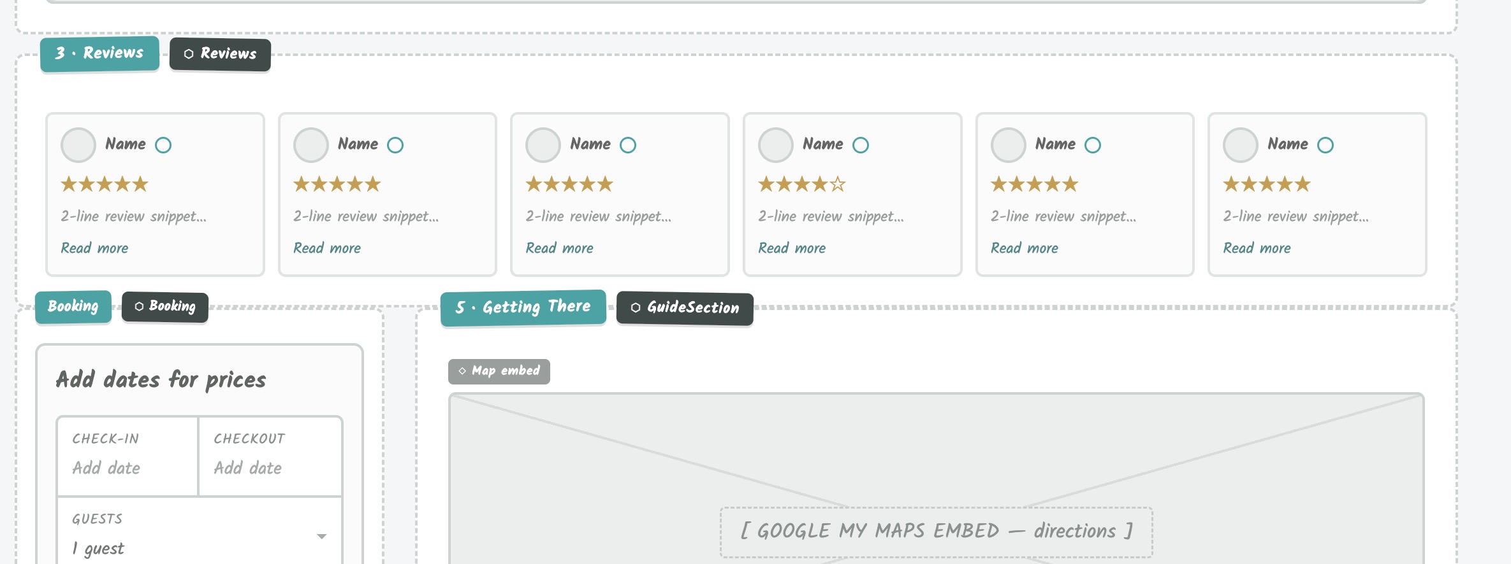Select the "5 · Getting There" section tag
This screenshot has width=1511, height=564.
[x=523, y=307]
